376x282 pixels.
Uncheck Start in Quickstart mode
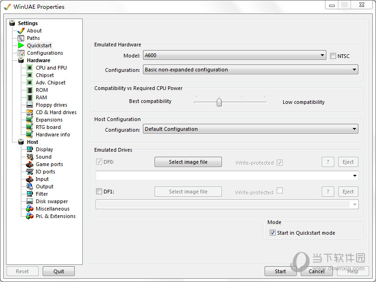[x=272, y=233]
